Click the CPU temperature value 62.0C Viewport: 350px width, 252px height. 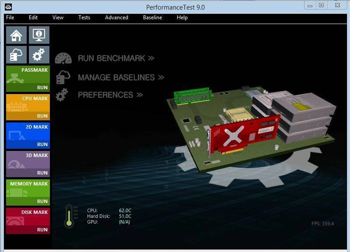(125, 210)
